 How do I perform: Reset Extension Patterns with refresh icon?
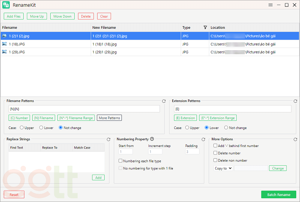pos(295,101)
